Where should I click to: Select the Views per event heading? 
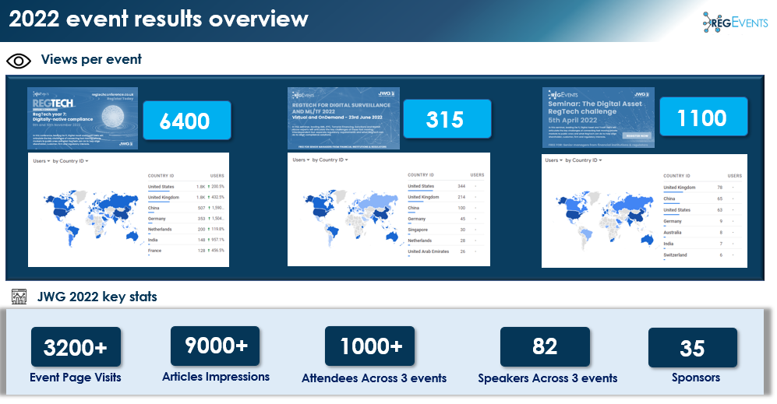point(91,59)
